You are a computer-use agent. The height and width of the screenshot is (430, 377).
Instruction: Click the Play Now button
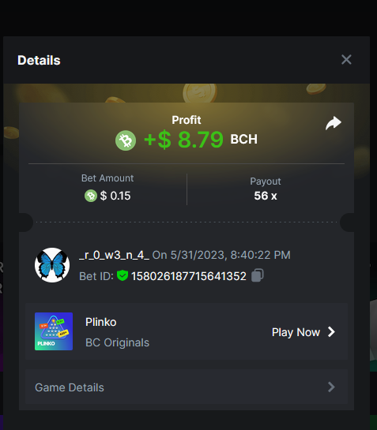[x=303, y=332]
